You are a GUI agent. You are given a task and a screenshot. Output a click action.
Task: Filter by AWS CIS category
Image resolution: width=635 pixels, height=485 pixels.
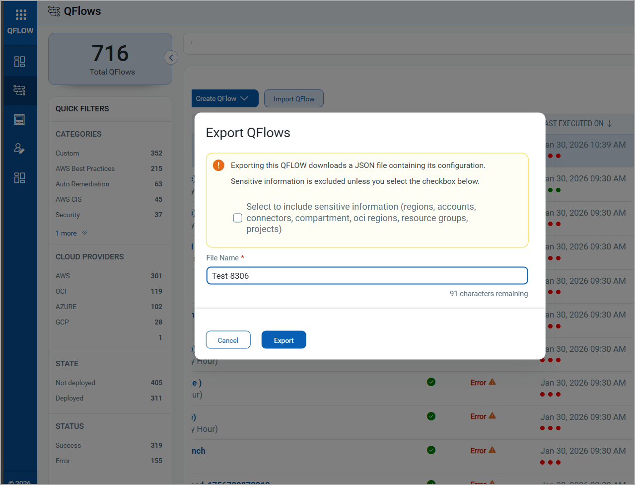[x=69, y=199]
